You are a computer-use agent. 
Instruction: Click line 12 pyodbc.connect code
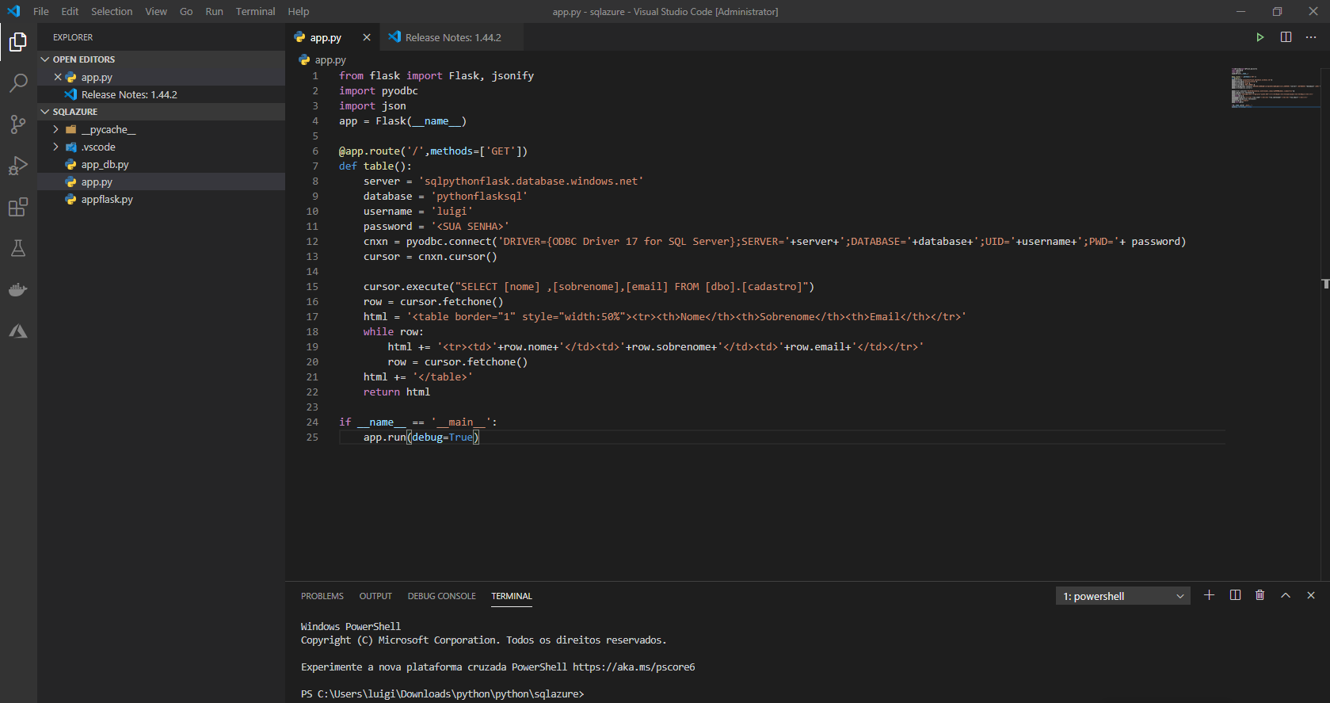click(774, 241)
